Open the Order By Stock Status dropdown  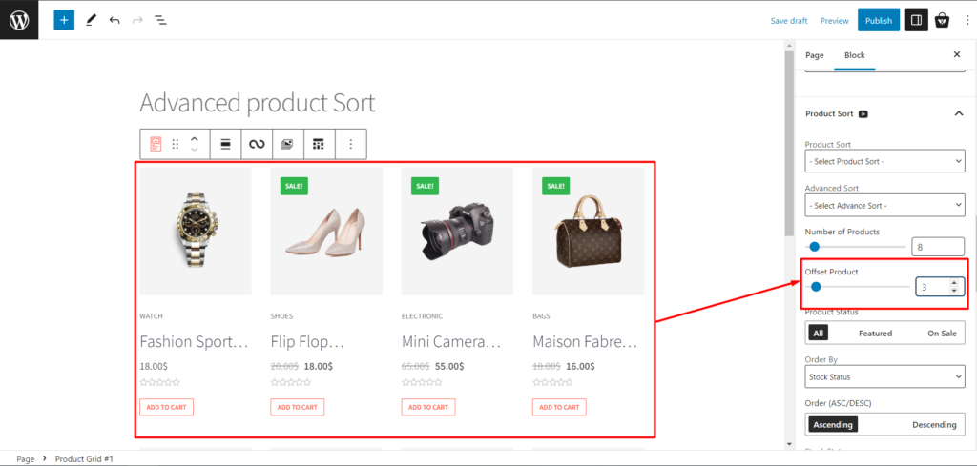(884, 376)
